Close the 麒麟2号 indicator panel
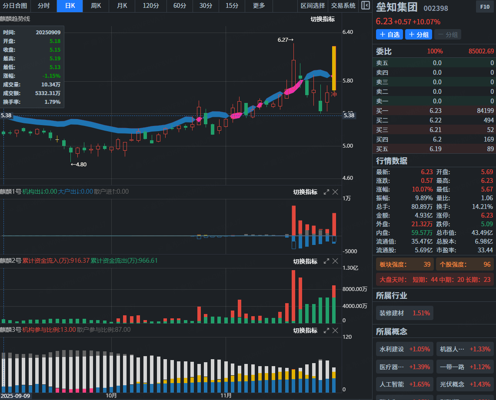This screenshot has height=400, width=496. coord(335,261)
